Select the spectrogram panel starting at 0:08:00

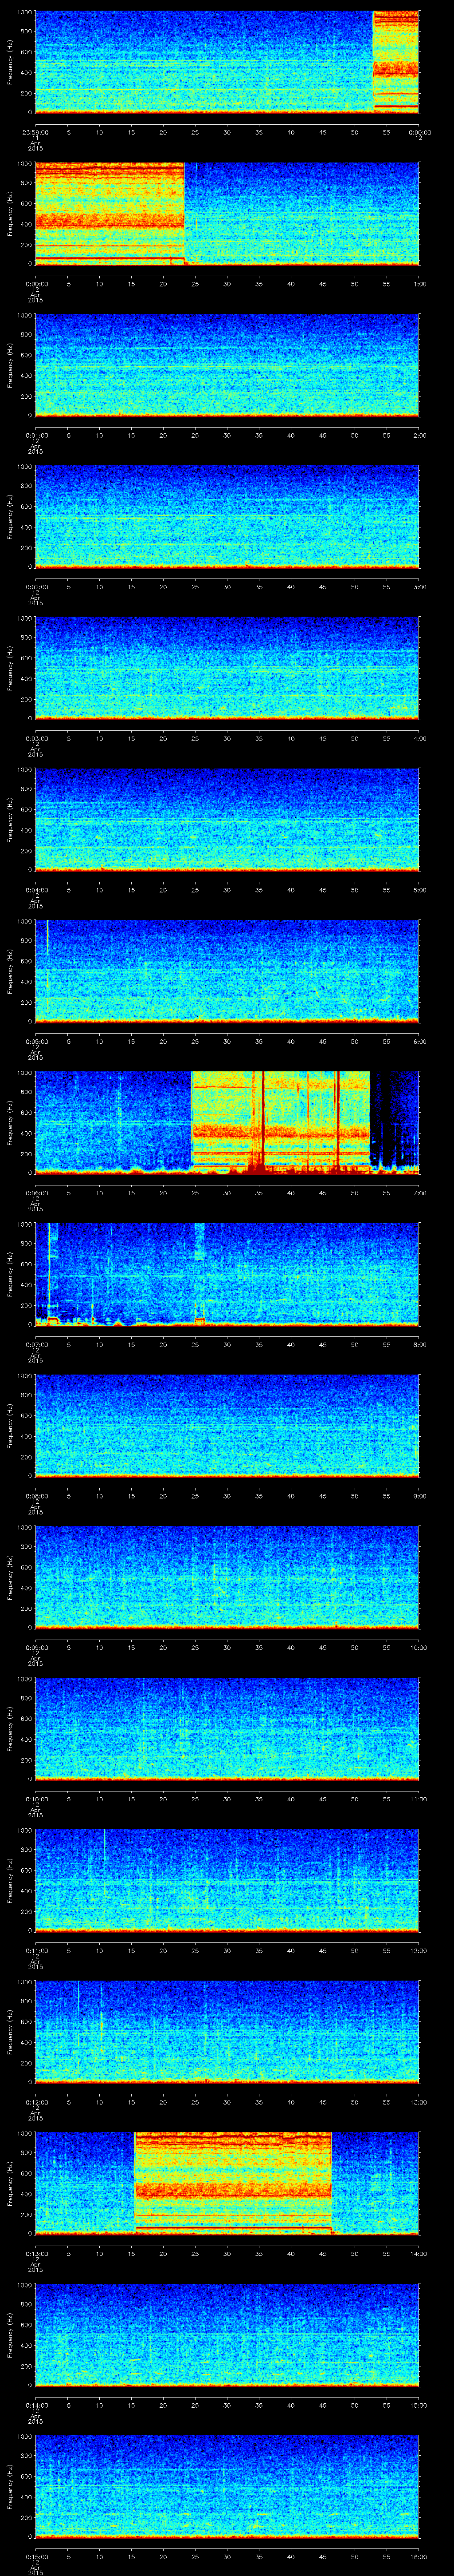(x=227, y=1425)
